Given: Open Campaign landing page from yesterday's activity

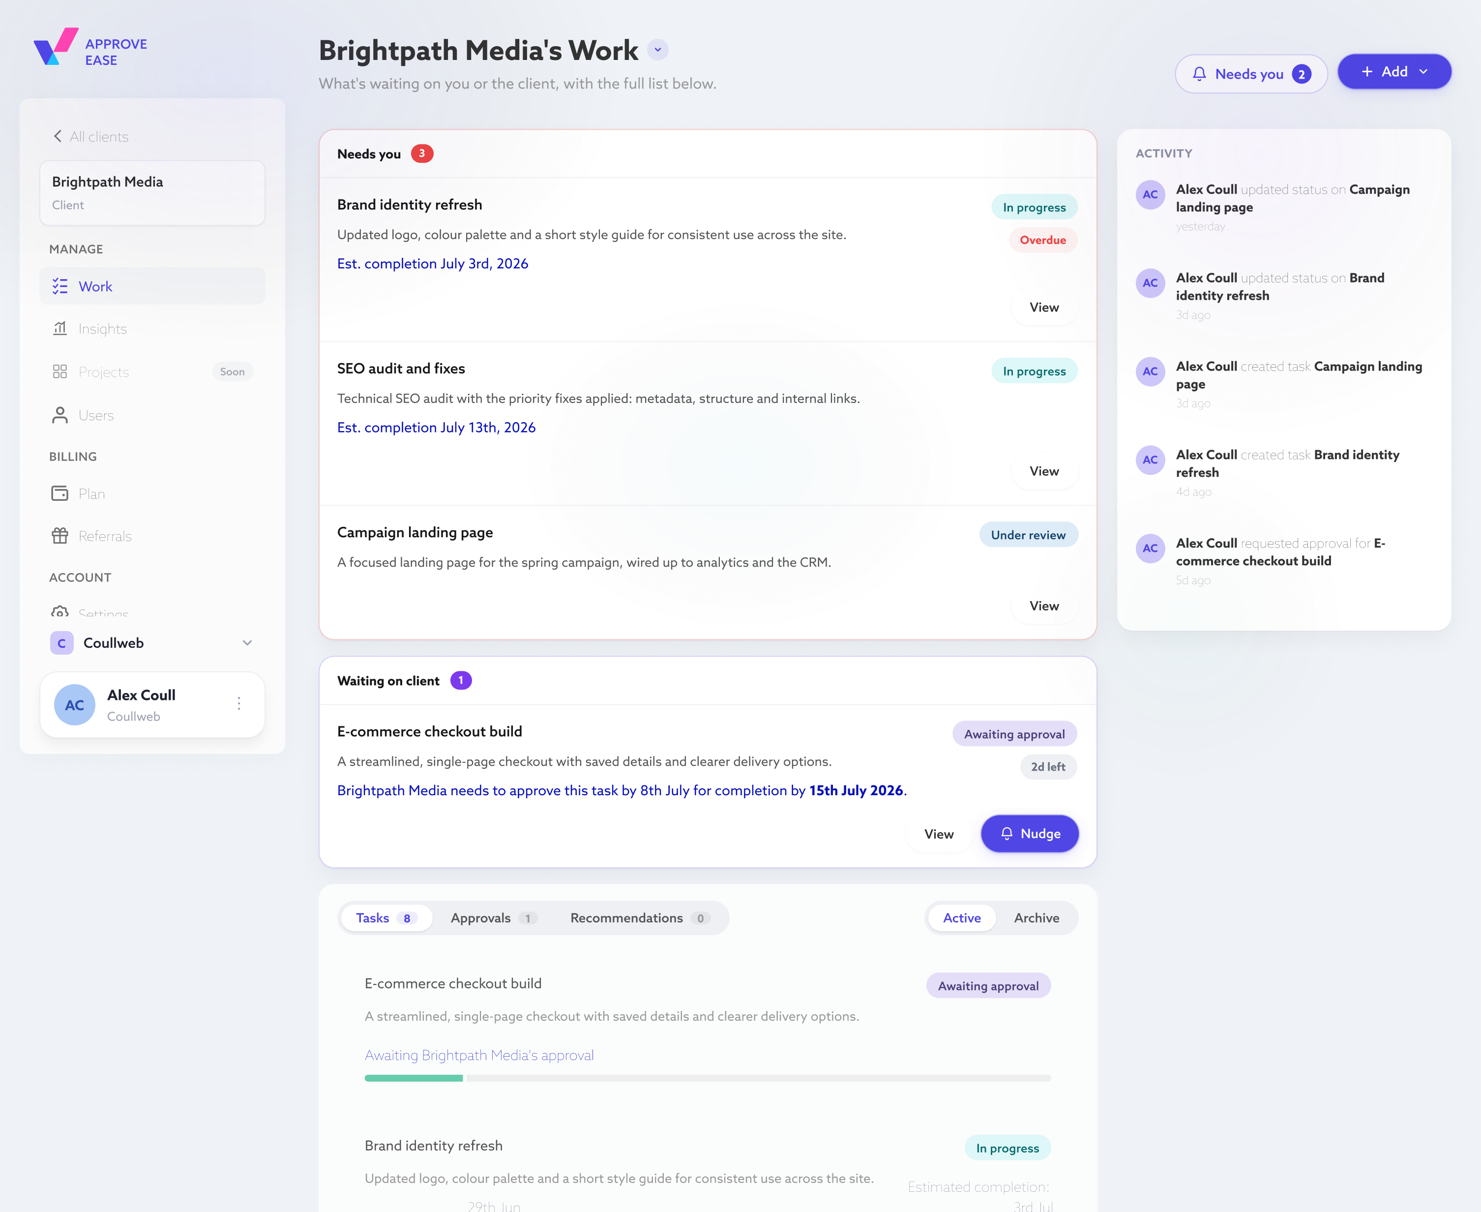Looking at the screenshot, I should 1292,198.
